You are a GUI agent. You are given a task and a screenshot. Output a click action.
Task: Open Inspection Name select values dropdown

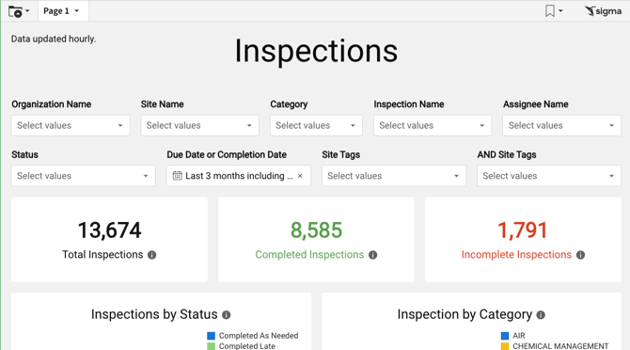(x=433, y=125)
